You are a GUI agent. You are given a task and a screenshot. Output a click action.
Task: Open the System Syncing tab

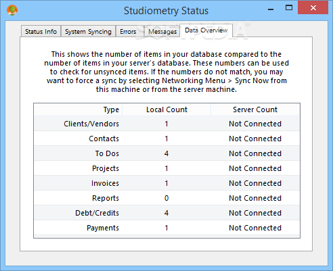point(88,31)
